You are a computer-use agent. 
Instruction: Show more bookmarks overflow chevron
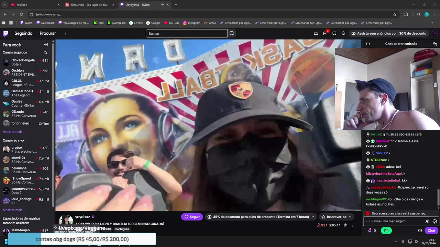click(x=432, y=23)
